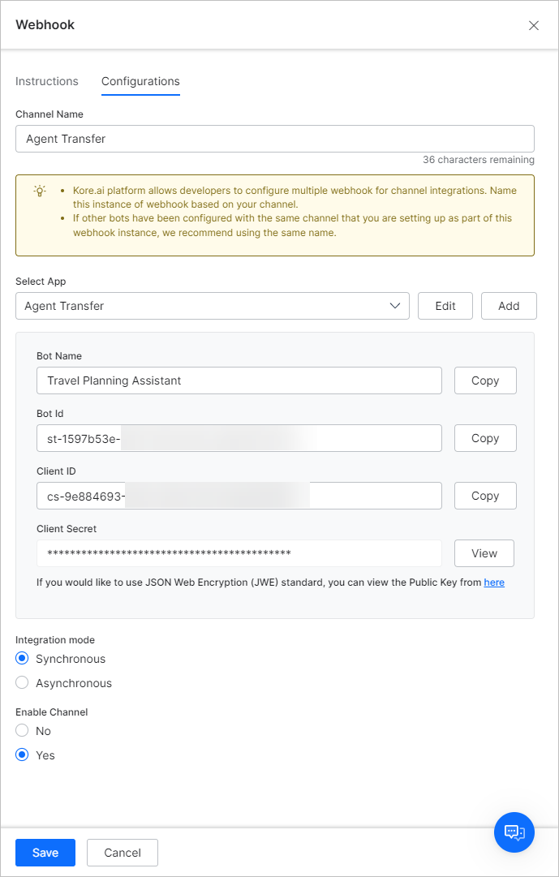Screen dimensions: 559x877
Task: Copy the Client ID value
Action: tap(485, 496)
